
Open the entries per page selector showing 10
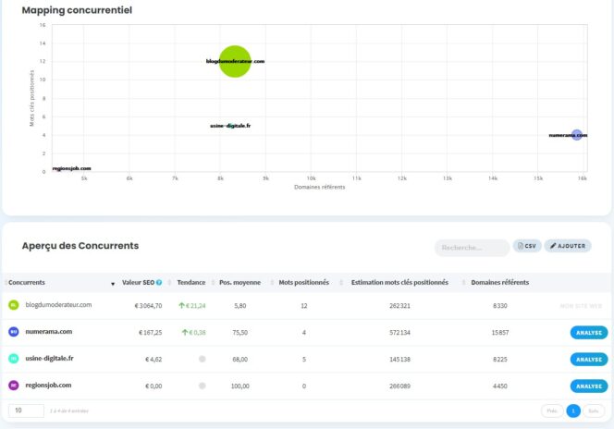point(26,411)
